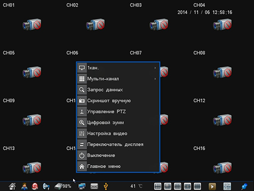
Task: Select Цифровой зумм menu entry
Action: (118, 123)
